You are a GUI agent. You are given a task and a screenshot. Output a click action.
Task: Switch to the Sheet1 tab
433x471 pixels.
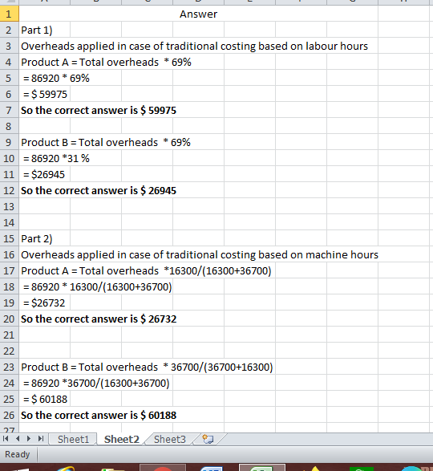73,439
